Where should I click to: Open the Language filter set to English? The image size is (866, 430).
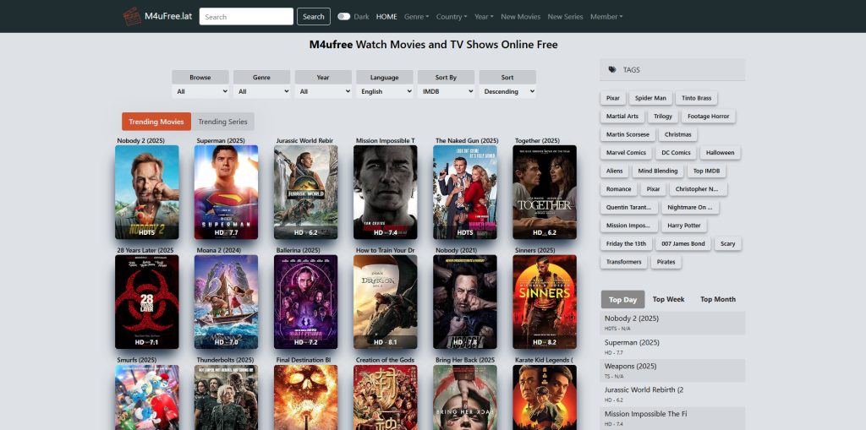384,91
